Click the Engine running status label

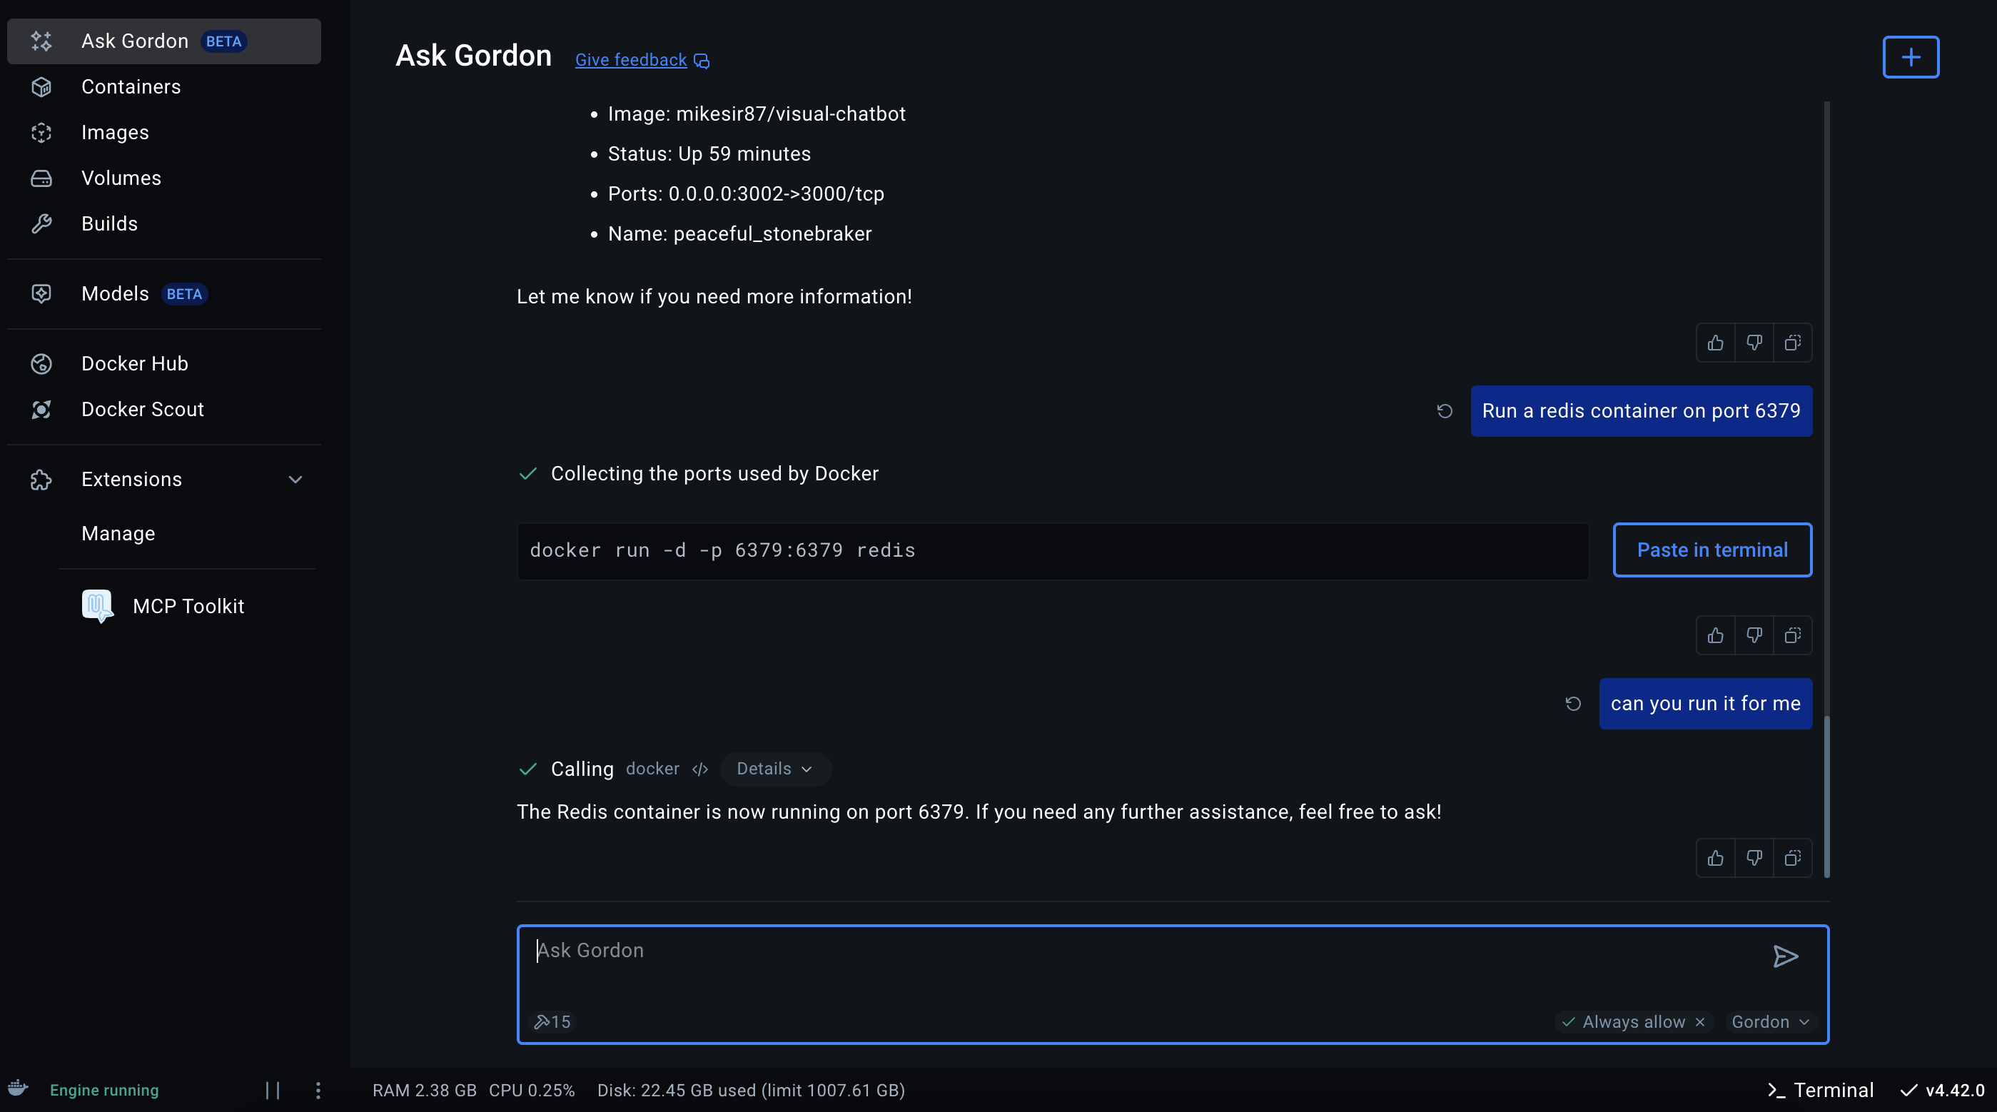point(104,1091)
